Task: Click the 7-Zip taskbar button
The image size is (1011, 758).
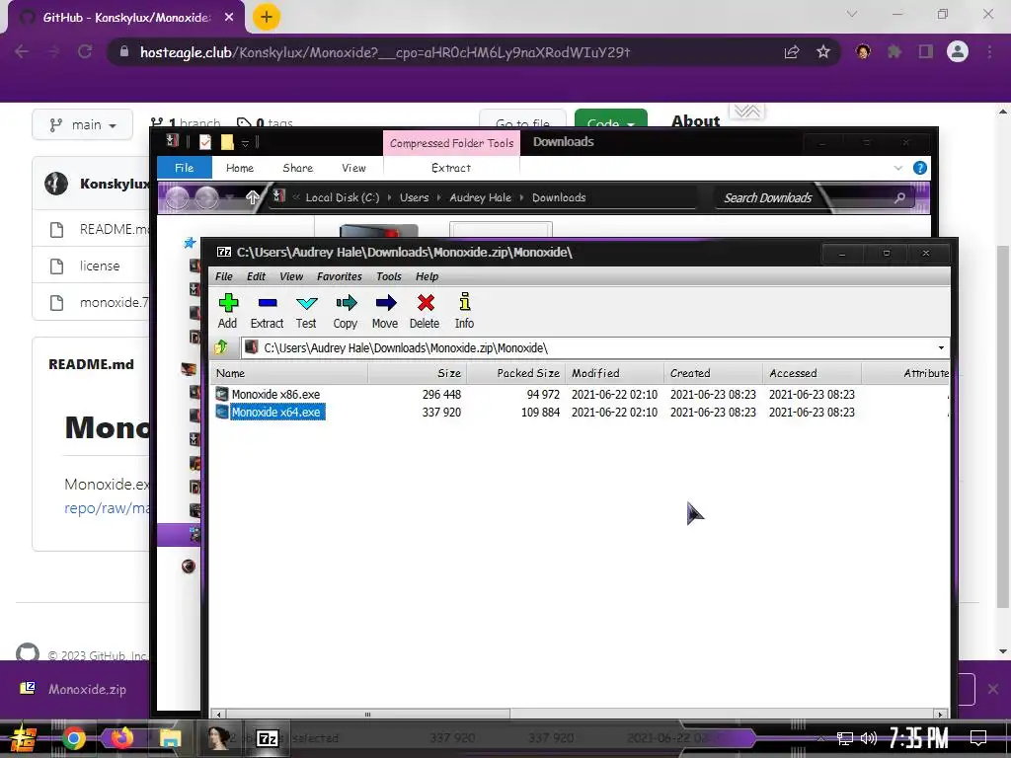Action: pos(268,738)
